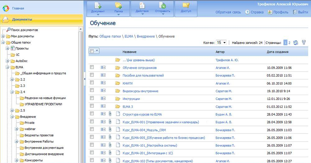
Task: Sort by Дата создания column header
Action: (x=277, y=52)
